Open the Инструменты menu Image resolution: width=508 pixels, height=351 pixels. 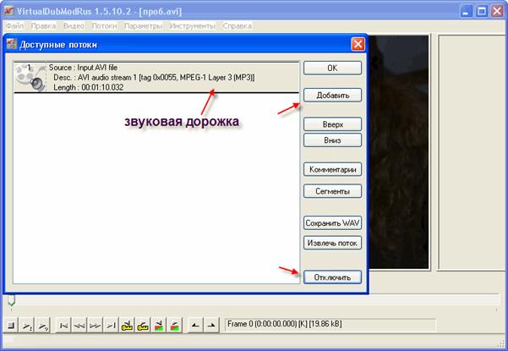pyautogui.click(x=193, y=26)
